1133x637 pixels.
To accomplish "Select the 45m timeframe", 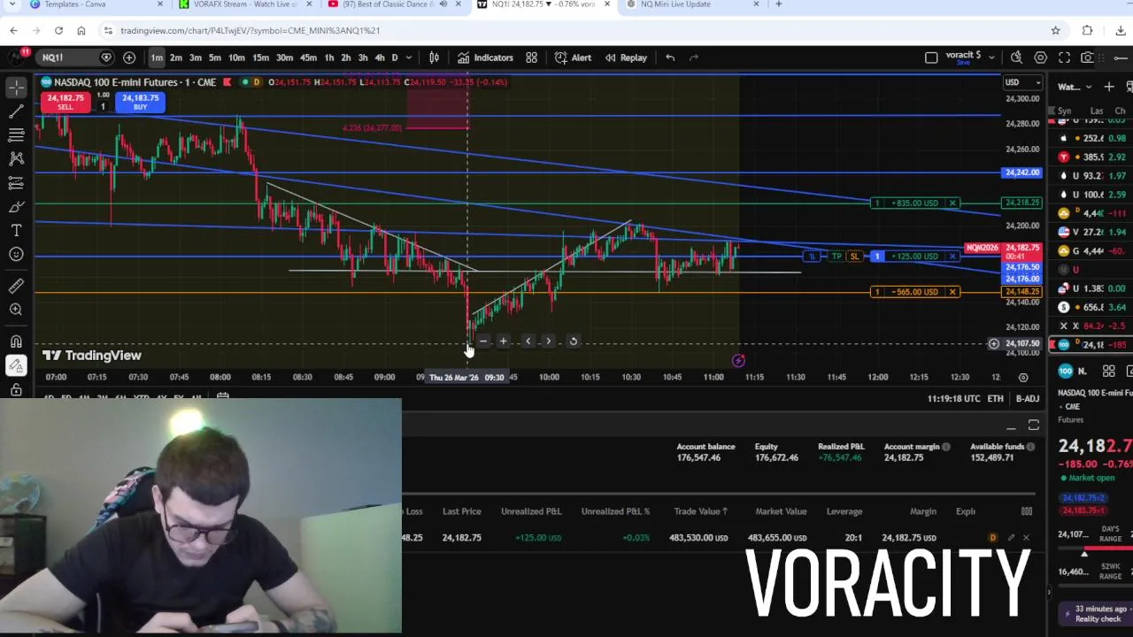I will tap(308, 58).
